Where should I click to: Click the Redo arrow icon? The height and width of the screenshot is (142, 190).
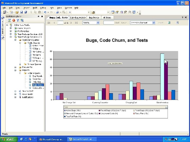click(51, 12)
